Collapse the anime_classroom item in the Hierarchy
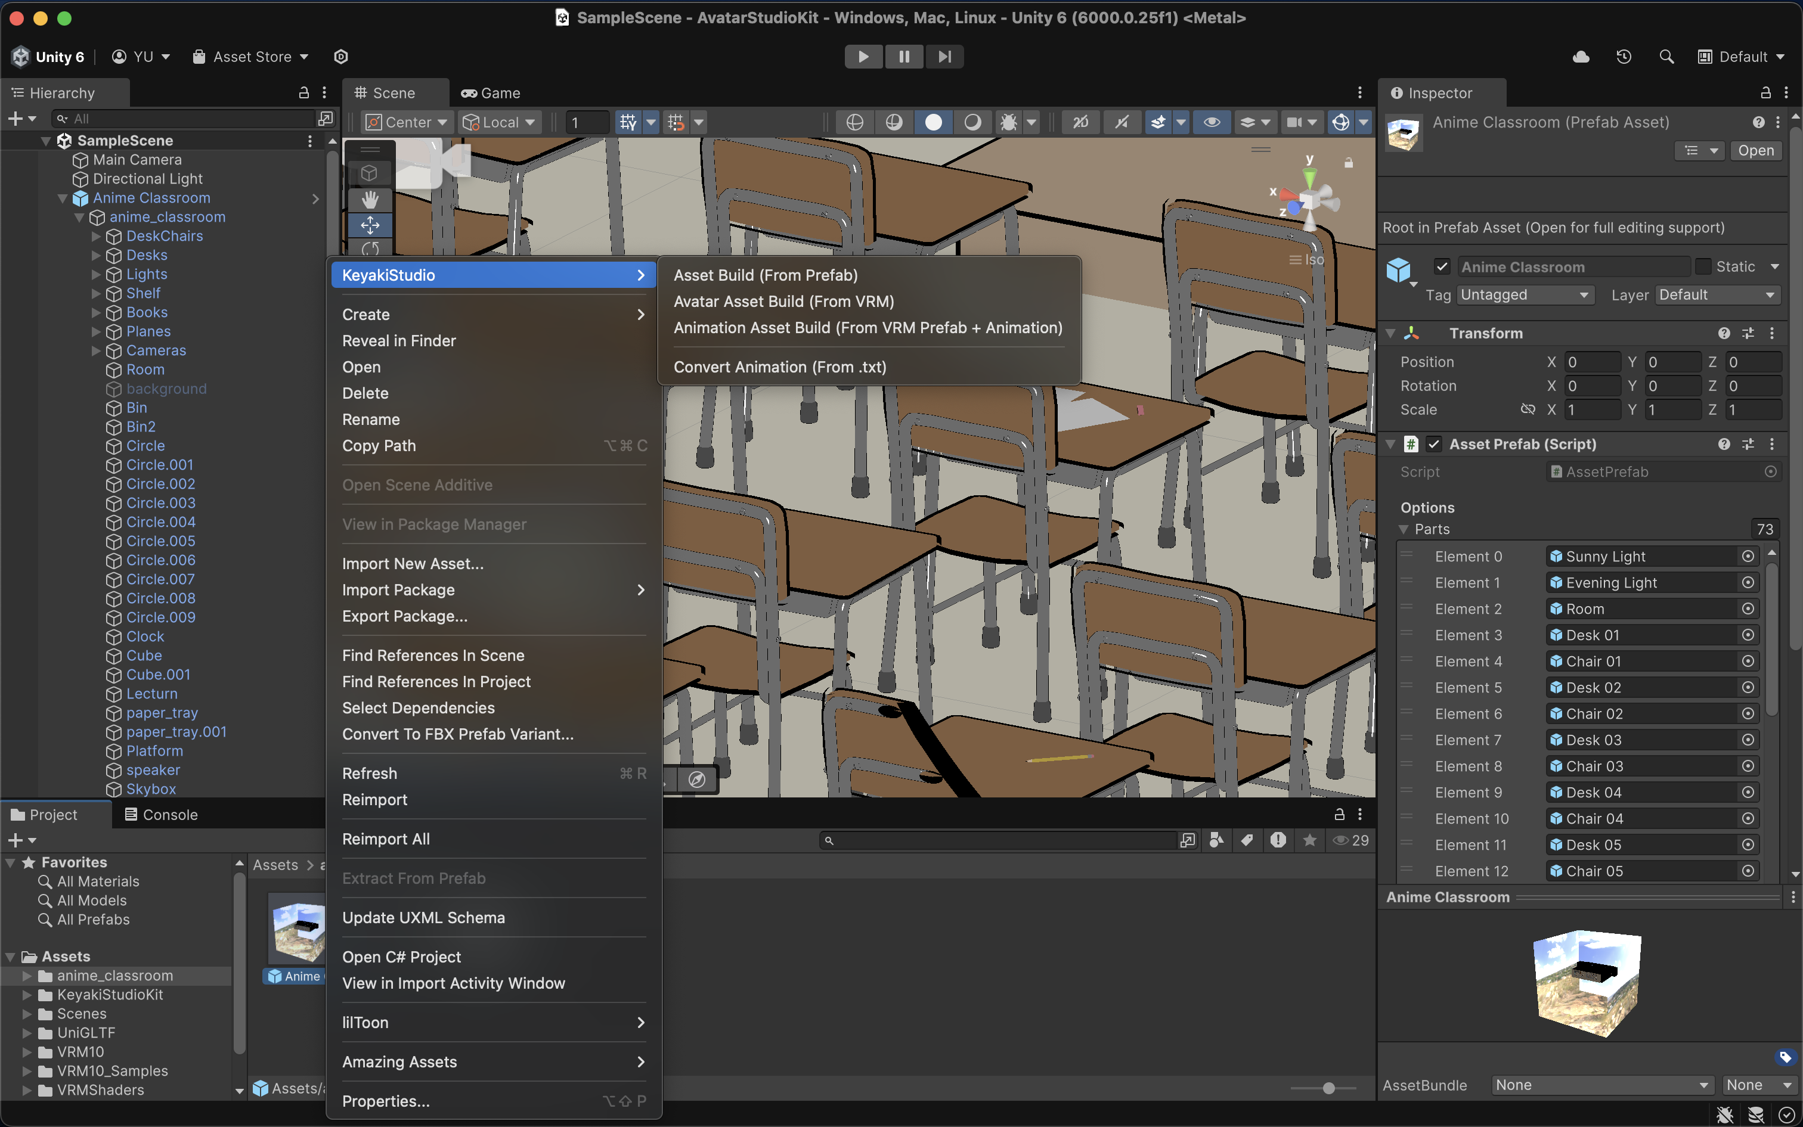 [80, 217]
